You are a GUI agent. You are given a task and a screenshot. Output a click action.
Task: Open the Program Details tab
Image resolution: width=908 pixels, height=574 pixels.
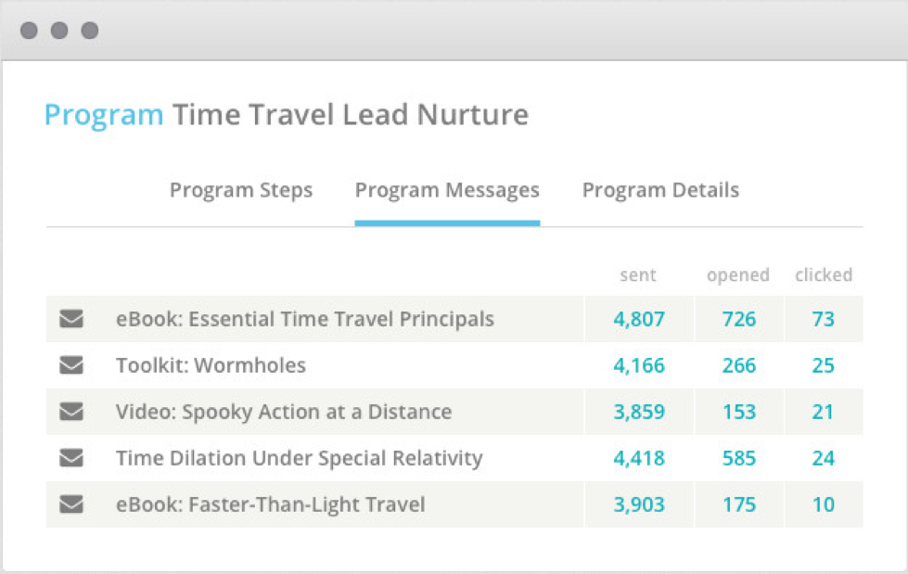coord(660,191)
